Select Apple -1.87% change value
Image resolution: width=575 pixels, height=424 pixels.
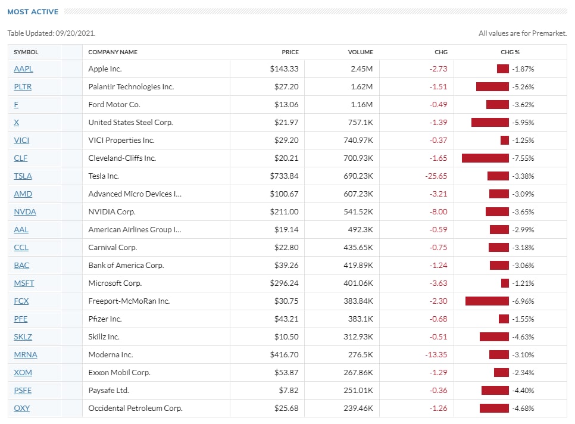tap(523, 69)
